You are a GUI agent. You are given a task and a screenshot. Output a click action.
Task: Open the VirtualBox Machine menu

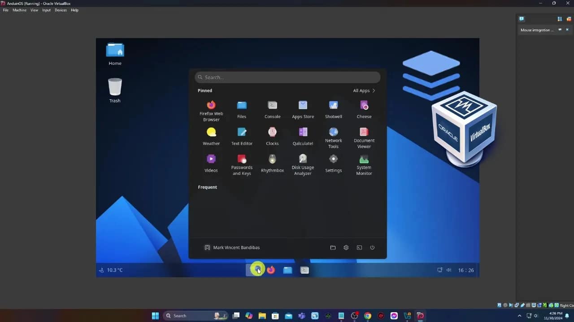click(x=19, y=10)
